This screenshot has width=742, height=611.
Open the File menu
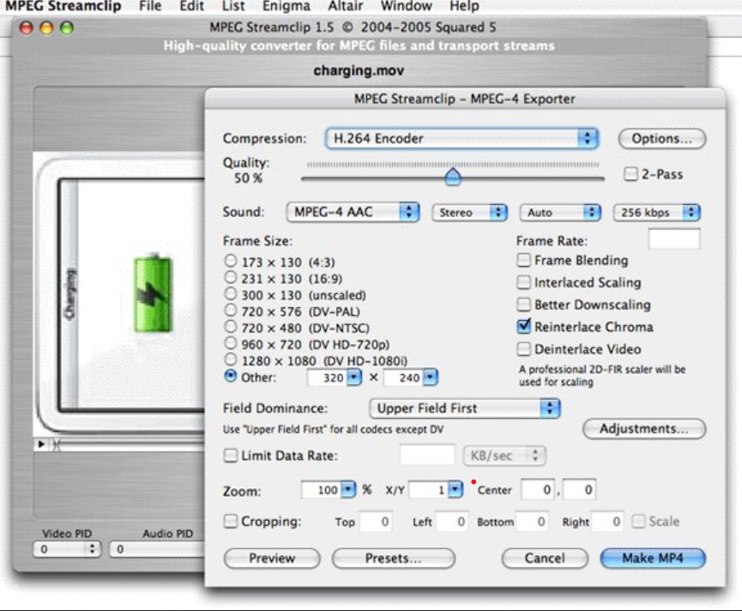click(x=150, y=6)
